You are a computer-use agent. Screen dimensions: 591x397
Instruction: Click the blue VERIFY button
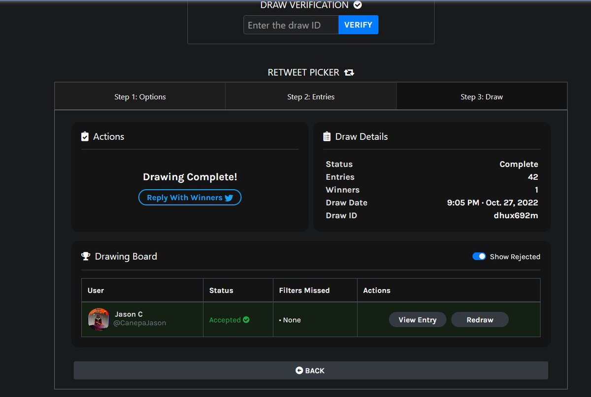358,25
